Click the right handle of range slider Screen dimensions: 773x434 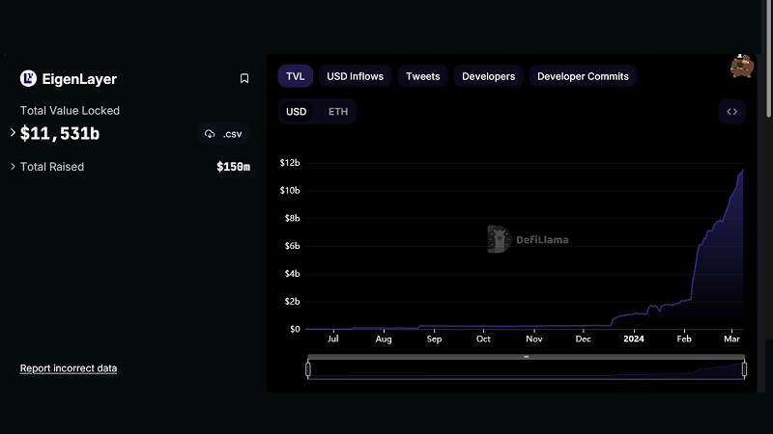(x=744, y=369)
